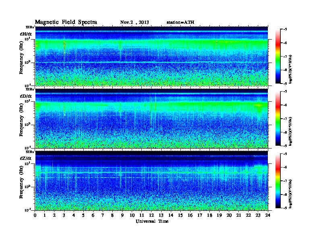The height and width of the screenshot is (247, 319).
Task: Click the 10^-1 frequency tick of dZ/dt panel
Action: (x=27, y=210)
